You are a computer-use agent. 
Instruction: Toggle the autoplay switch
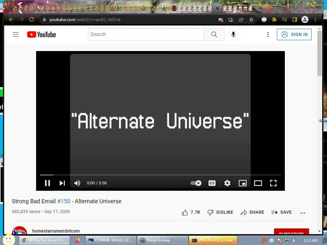(x=196, y=183)
